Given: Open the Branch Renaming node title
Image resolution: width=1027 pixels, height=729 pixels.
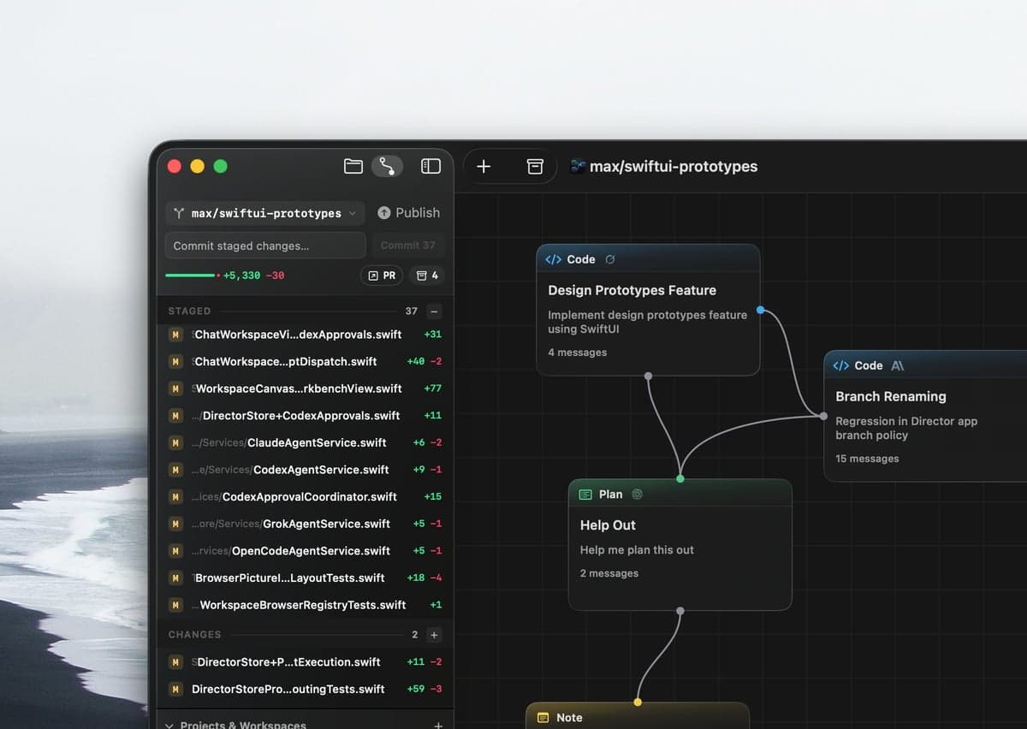Looking at the screenshot, I should (891, 397).
